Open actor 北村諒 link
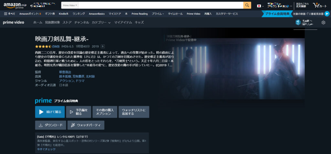Viewport: 331px width, 154px height. coord(91,77)
